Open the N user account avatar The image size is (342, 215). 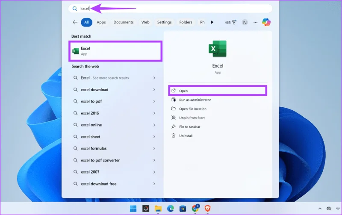(245, 22)
